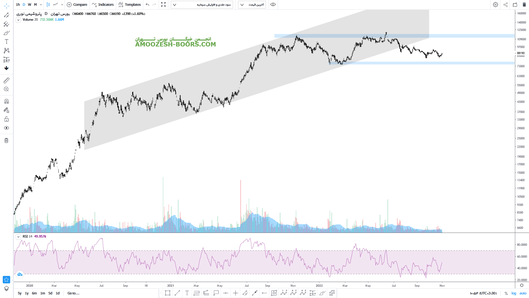Open the candlestick chart style icon
This screenshot has width=529, height=298.
[x=48, y=5]
